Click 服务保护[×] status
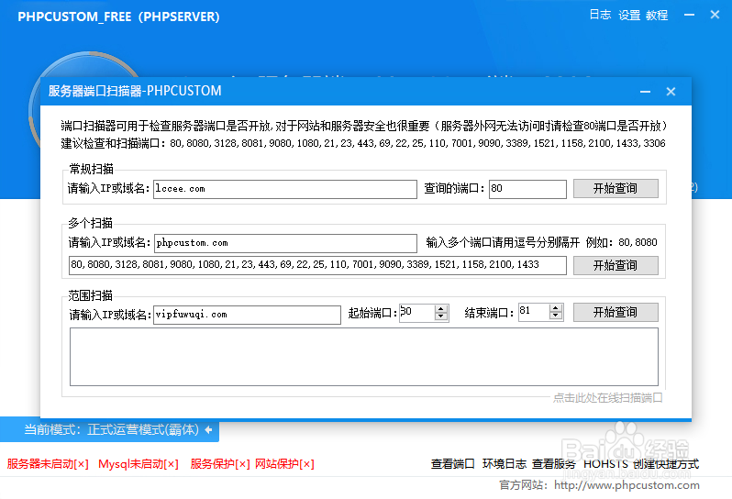This screenshot has width=732, height=499. [x=220, y=464]
